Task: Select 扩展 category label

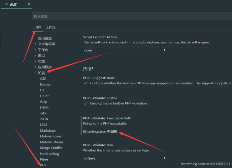Action: [41, 73]
